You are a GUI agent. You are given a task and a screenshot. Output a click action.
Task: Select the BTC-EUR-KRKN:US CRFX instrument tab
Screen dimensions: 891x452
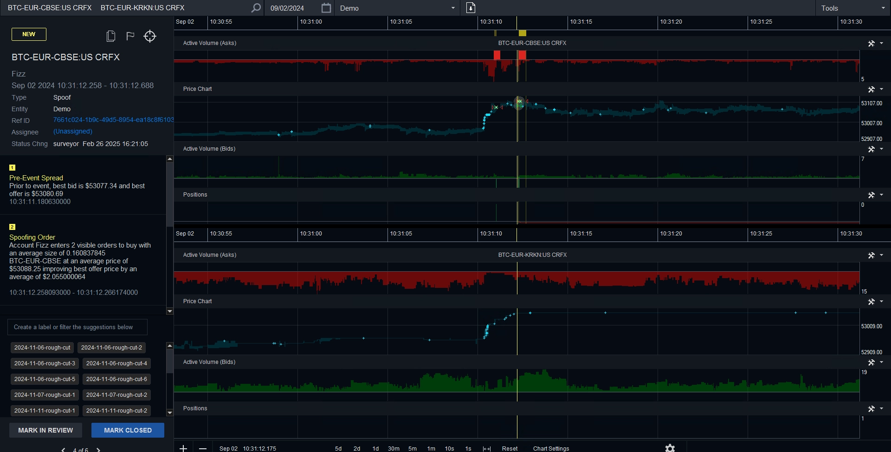tap(142, 8)
